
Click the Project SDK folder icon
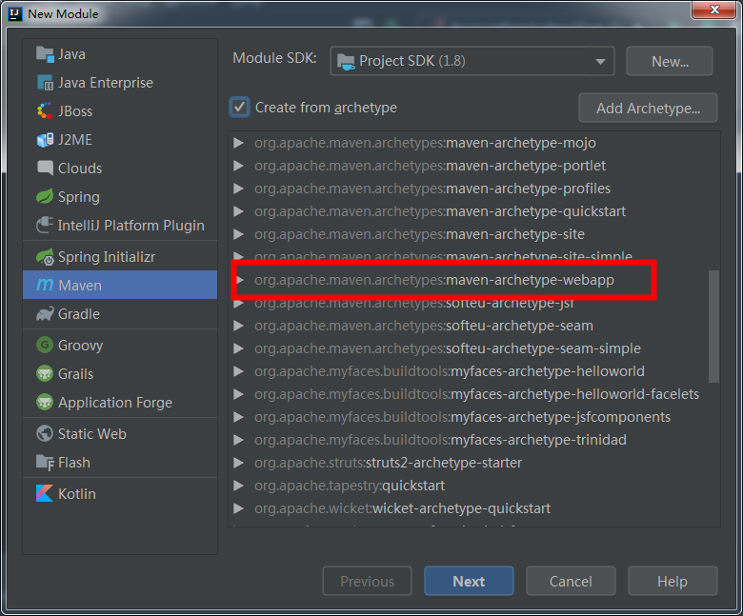pyautogui.click(x=346, y=62)
